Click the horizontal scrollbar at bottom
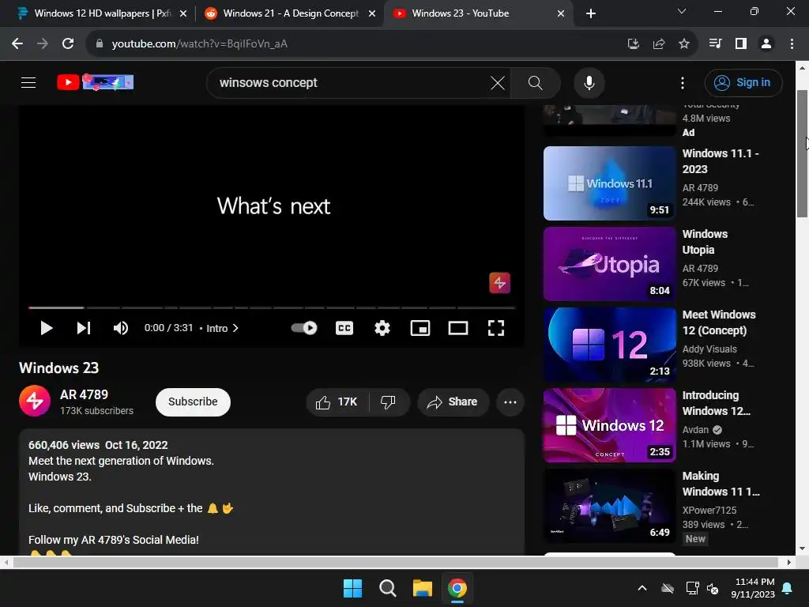The width and height of the screenshot is (809, 607). coord(395,562)
